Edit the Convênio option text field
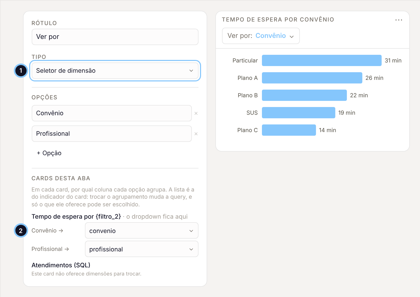 pos(112,113)
